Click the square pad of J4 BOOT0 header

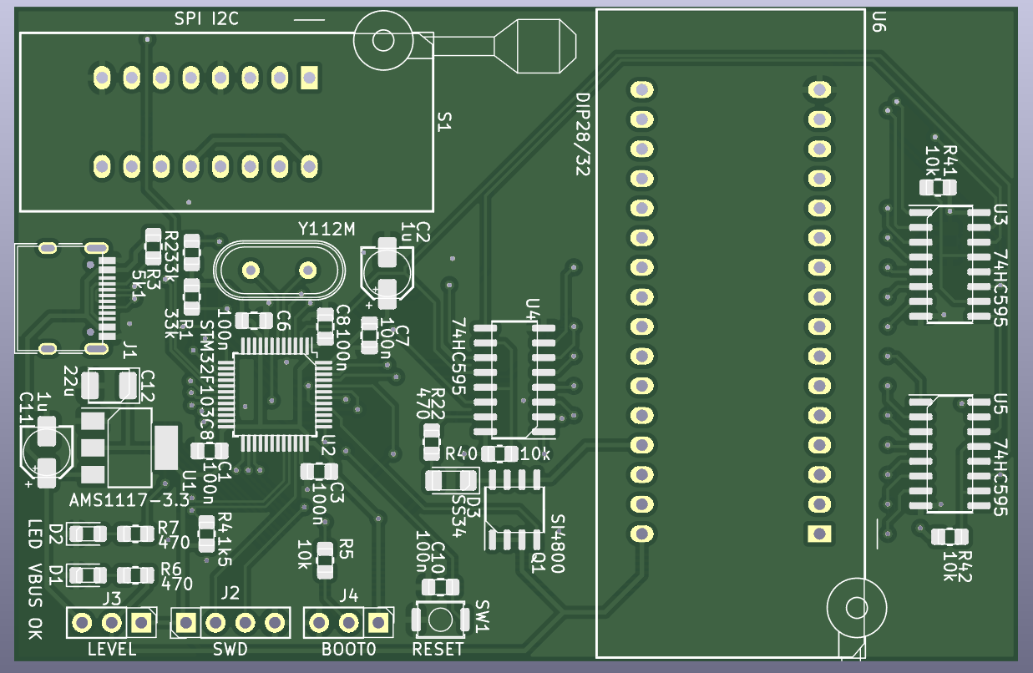[x=378, y=622]
